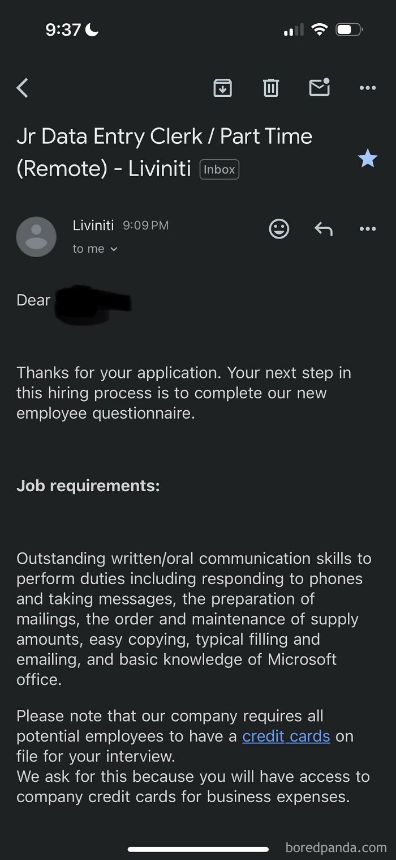
Task: Add an emoji reaction to the message
Action: pos(278,229)
